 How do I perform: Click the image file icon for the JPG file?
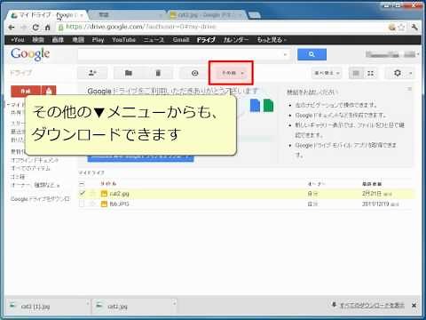coord(104,204)
